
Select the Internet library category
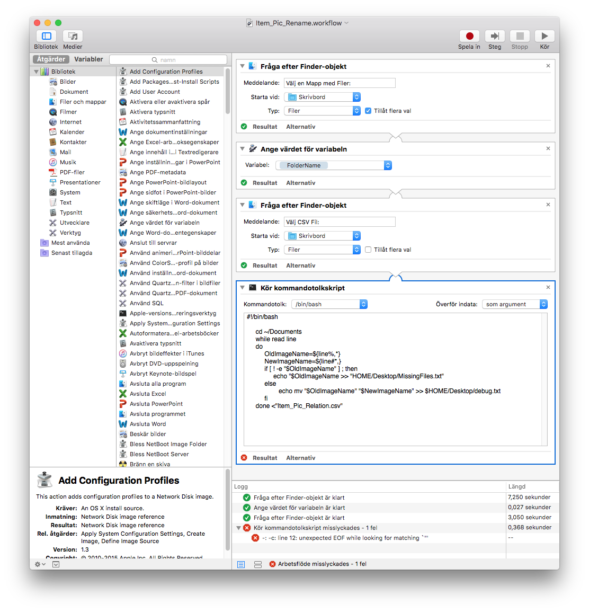[70, 122]
